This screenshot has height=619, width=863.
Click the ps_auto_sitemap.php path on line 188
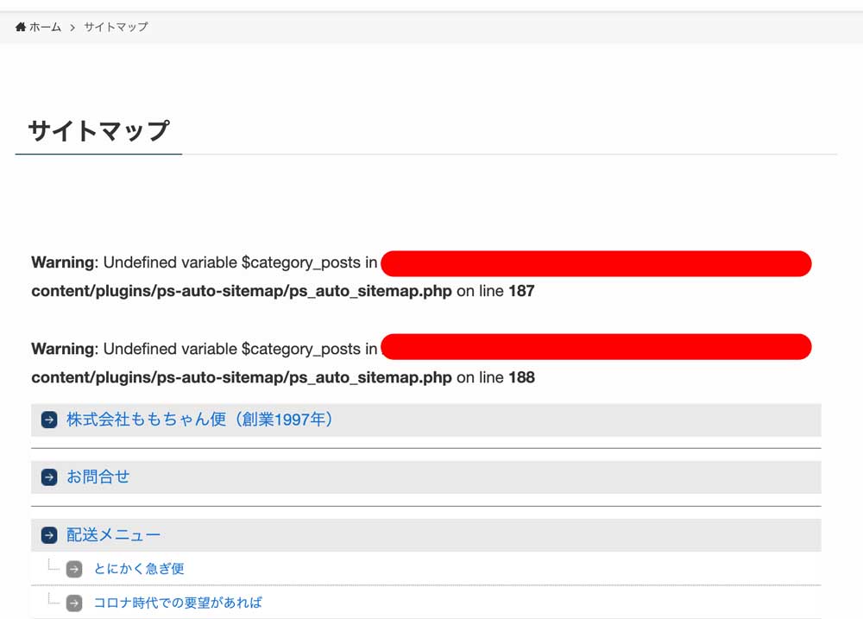point(242,377)
